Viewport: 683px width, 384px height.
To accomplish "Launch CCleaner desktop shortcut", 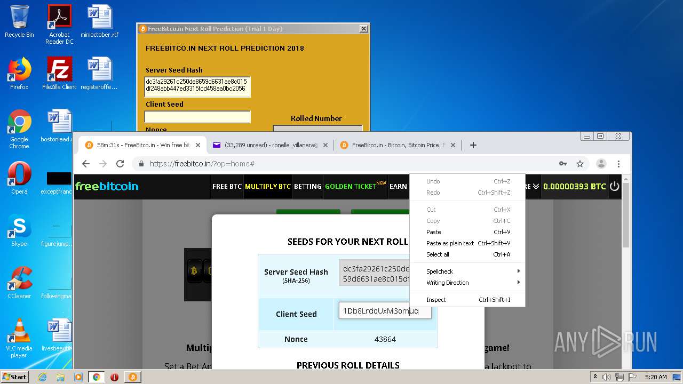I will point(19,283).
